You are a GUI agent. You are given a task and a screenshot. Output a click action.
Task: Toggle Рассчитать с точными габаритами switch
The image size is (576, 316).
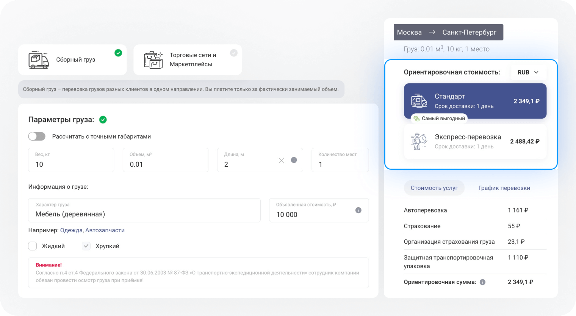(x=37, y=136)
